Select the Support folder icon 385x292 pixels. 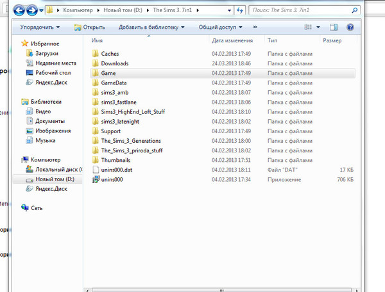click(95, 131)
